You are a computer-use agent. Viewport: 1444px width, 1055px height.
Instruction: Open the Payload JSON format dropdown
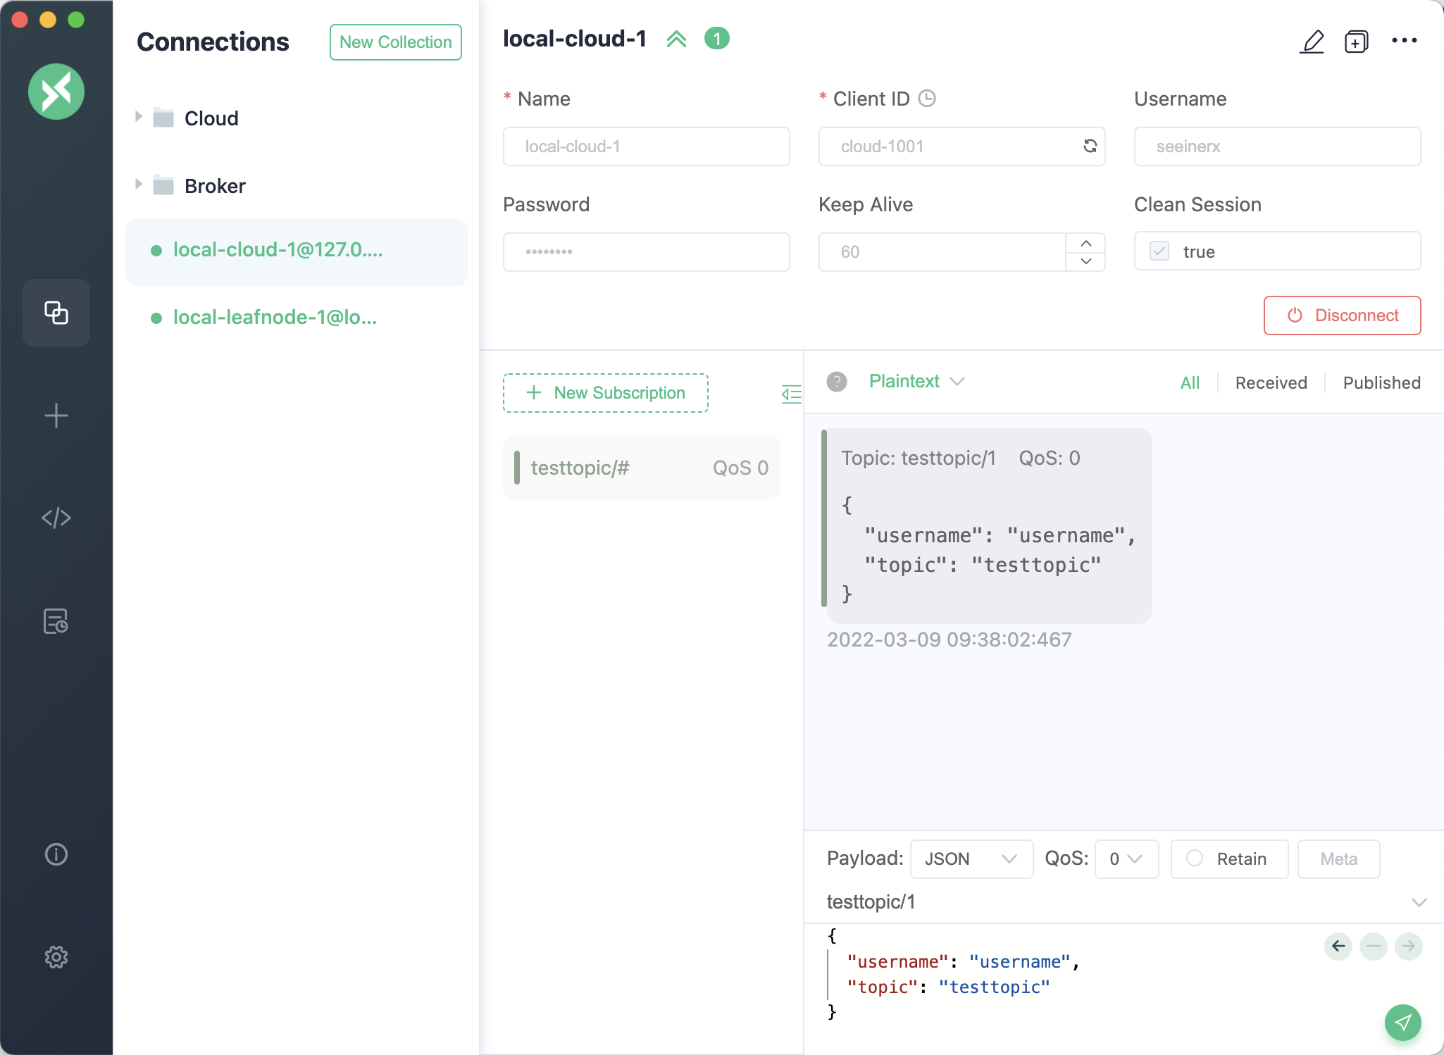[x=971, y=859]
